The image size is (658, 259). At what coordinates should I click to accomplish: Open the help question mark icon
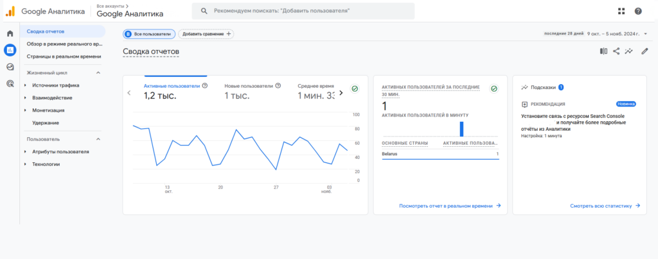tap(638, 12)
